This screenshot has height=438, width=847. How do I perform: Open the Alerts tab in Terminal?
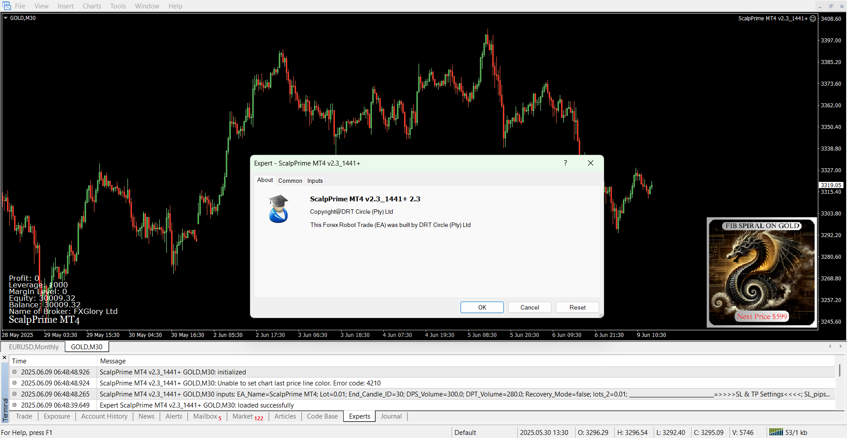tap(174, 416)
